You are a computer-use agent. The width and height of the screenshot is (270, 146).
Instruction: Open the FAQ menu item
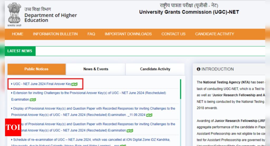point(91,34)
